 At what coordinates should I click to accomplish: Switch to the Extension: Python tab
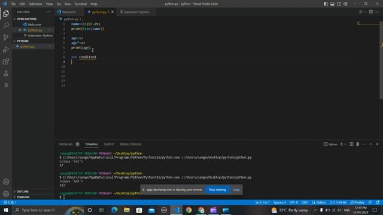tap(136, 12)
